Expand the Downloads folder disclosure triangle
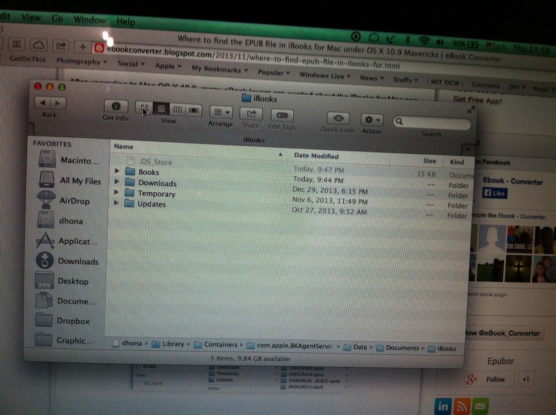Image resolution: width=556 pixels, height=415 pixels. pos(116,183)
